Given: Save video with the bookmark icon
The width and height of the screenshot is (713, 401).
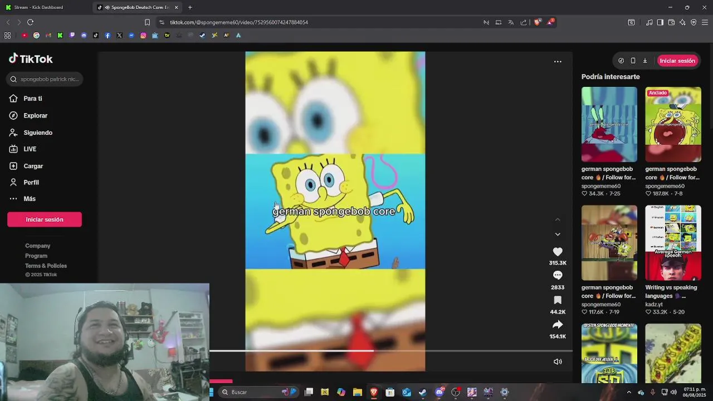Looking at the screenshot, I should (558, 300).
